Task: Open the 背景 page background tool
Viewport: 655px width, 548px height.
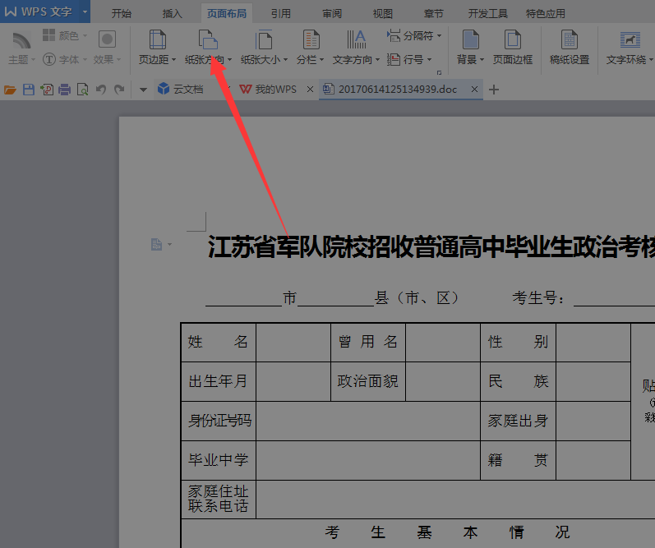Action: (x=470, y=48)
